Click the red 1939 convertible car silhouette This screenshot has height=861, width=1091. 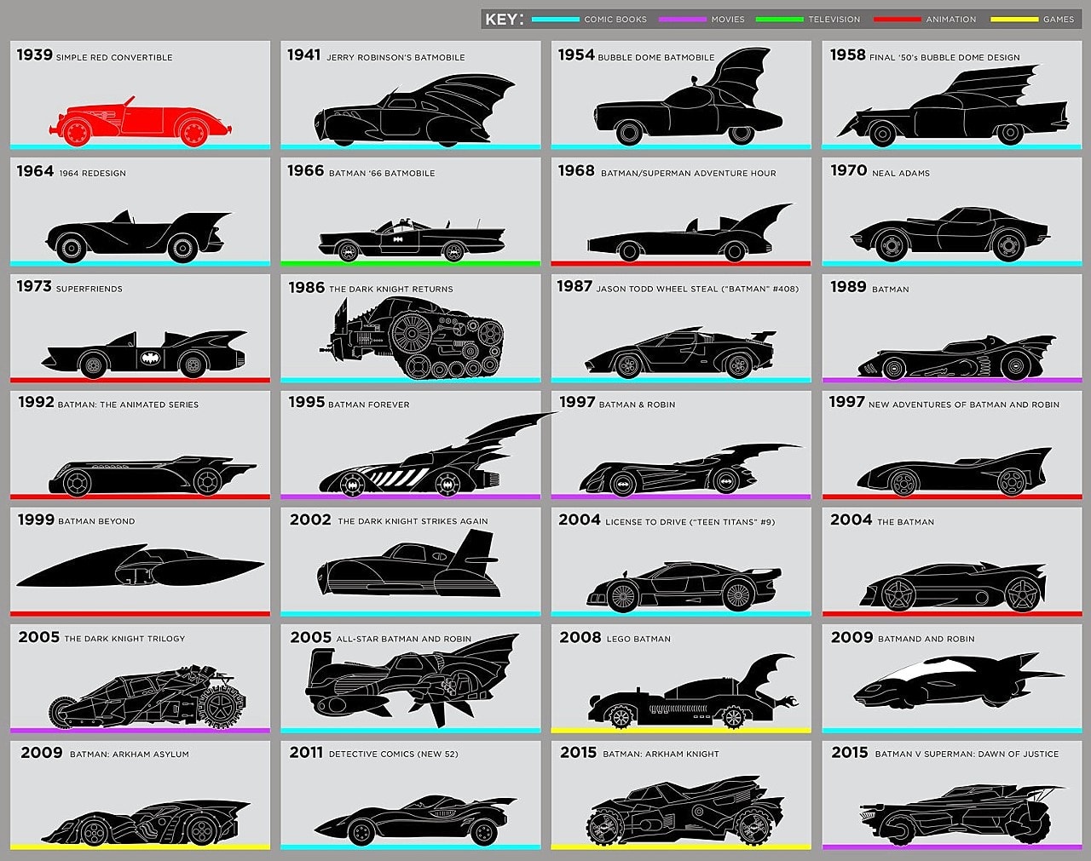136,122
